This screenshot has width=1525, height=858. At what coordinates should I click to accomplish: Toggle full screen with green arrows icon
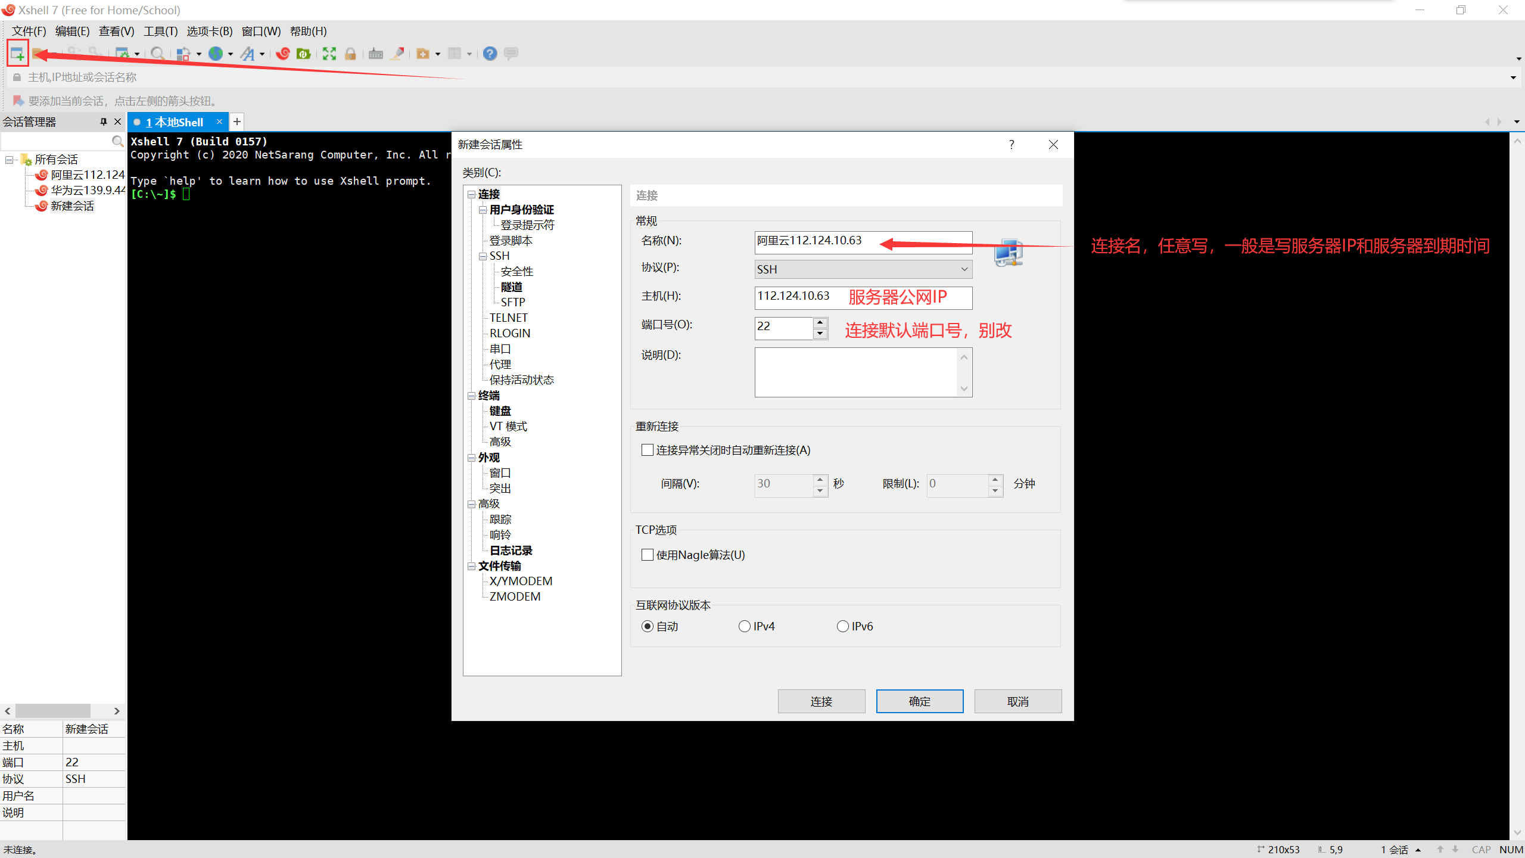coord(329,54)
